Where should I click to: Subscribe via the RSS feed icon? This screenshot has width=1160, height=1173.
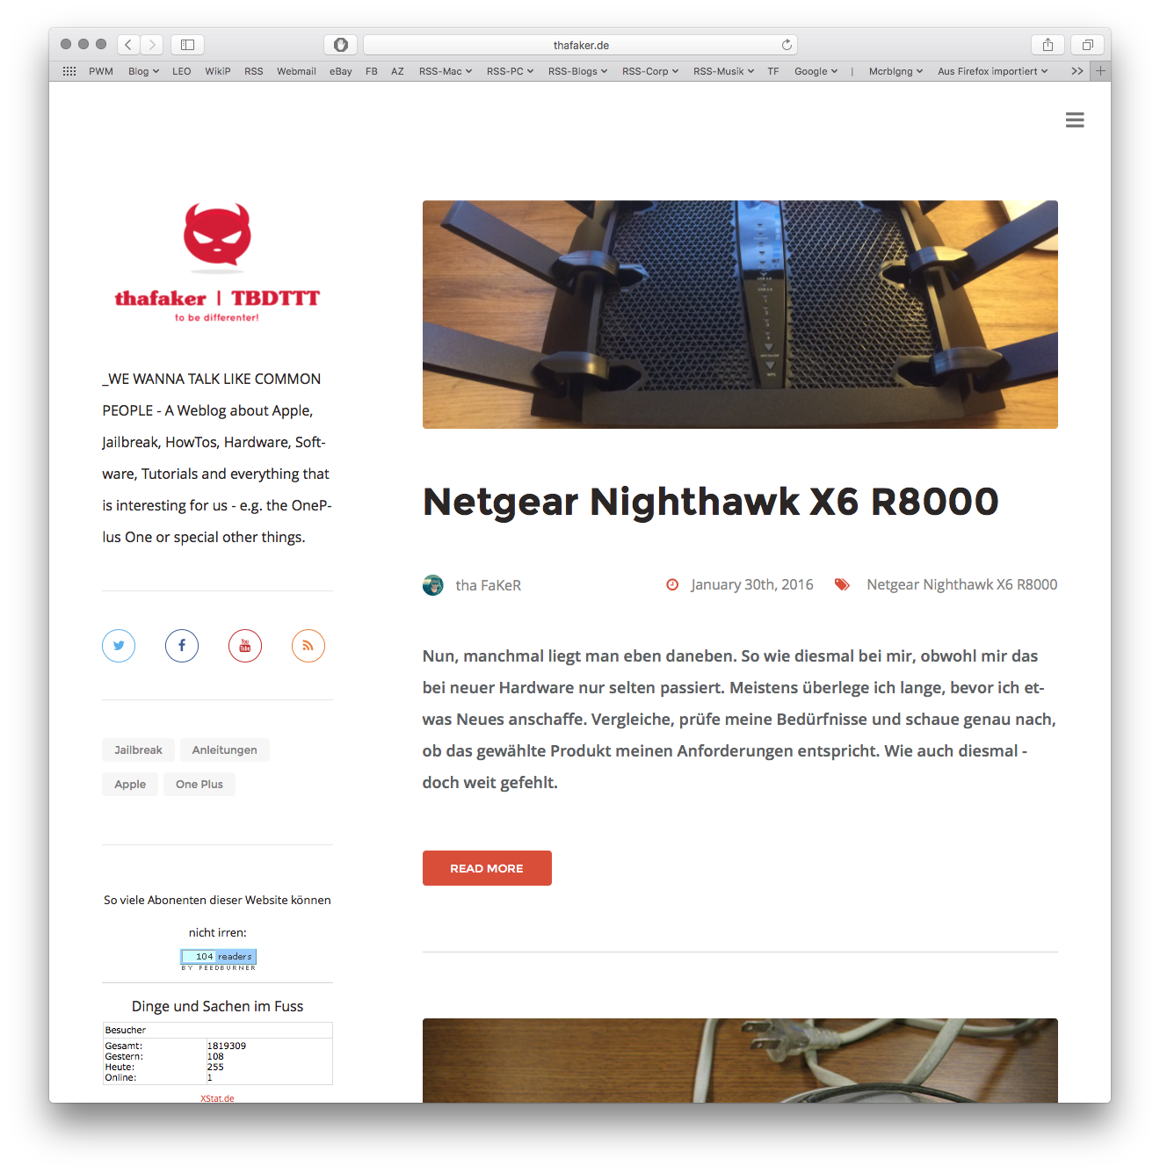(x=308, y=646)
